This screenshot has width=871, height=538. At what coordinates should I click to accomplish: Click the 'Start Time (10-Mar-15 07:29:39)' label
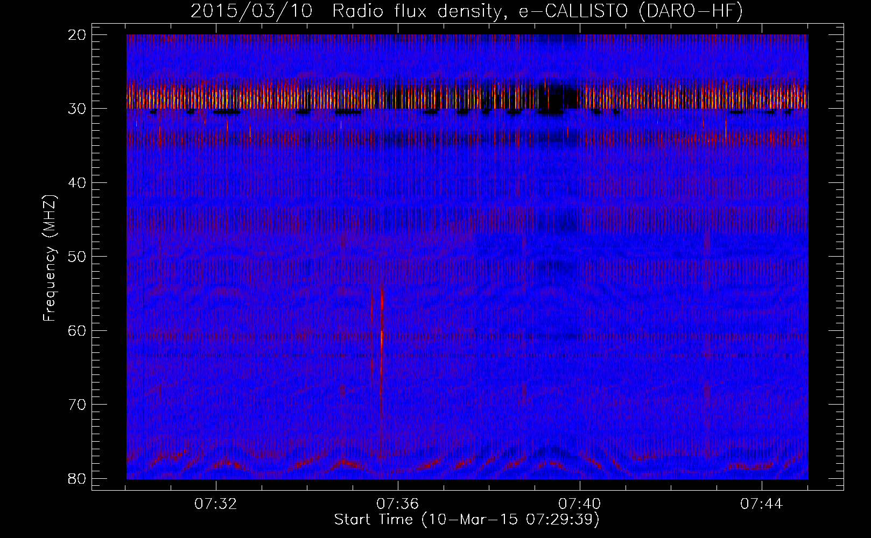pos(466,520)
